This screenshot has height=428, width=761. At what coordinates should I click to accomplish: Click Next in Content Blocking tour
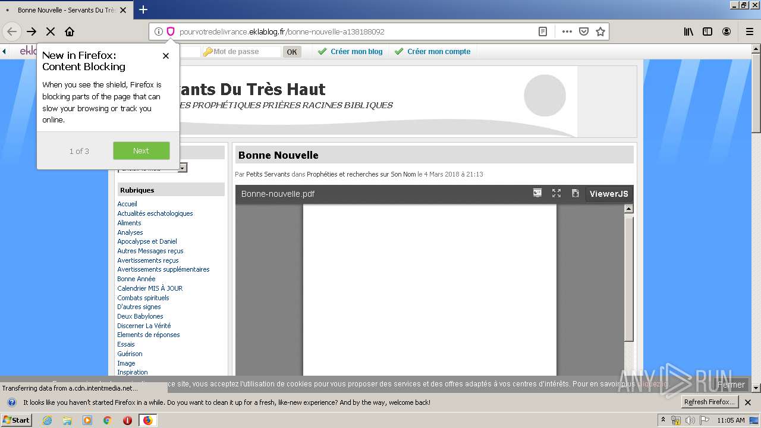tap(141, 150)
